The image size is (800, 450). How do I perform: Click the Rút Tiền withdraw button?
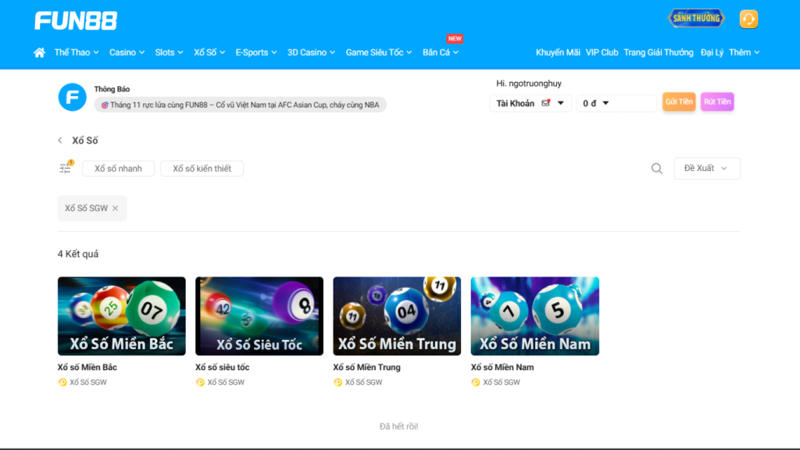[x=716, y=102]
